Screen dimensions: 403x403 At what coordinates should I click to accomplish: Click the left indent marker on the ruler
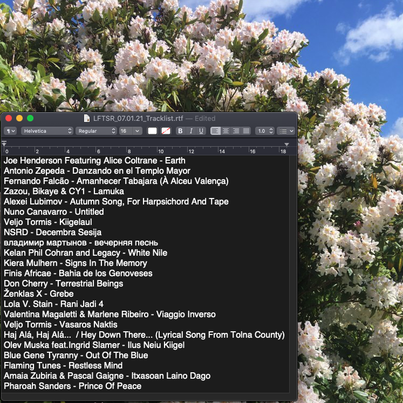[4, 144]
